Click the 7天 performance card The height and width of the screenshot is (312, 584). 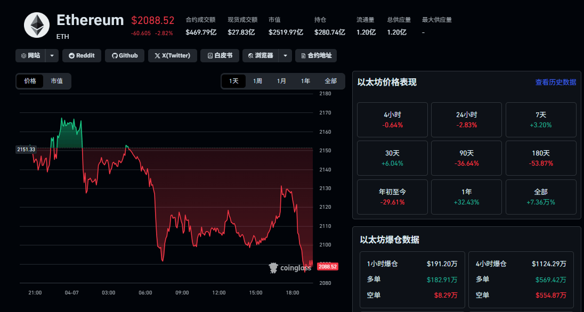coord(540,120)
